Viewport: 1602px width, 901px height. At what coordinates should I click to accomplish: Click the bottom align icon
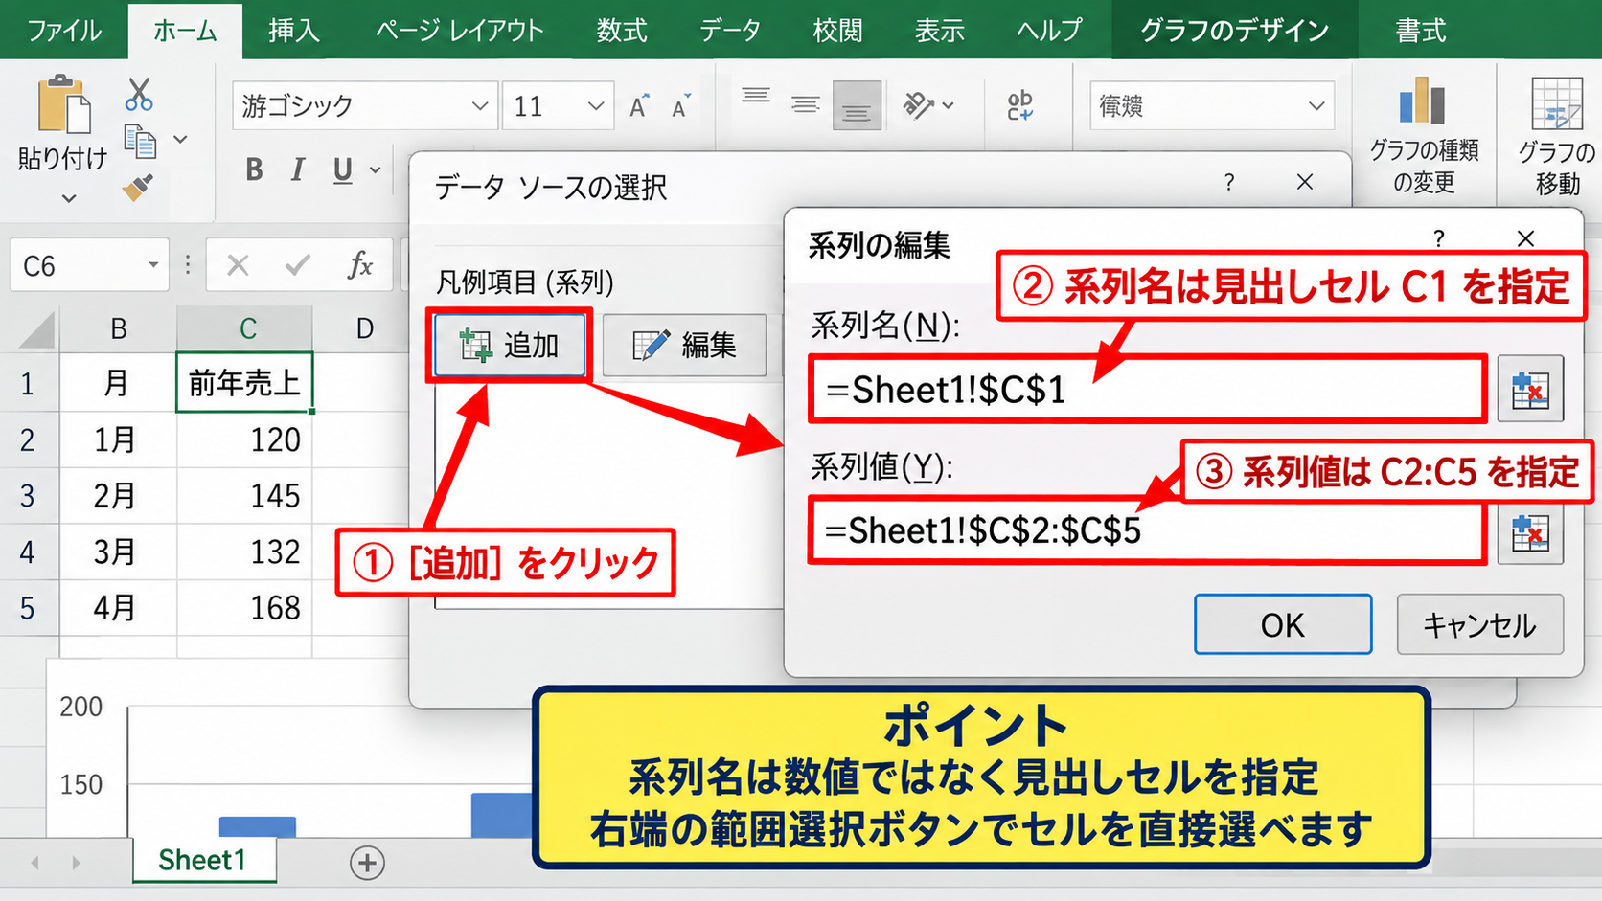[857, 105]
